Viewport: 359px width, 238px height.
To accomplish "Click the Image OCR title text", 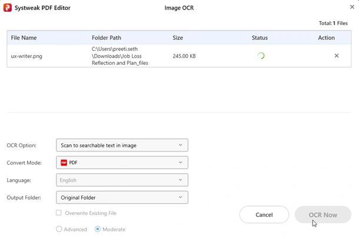I will pos(179,8).
